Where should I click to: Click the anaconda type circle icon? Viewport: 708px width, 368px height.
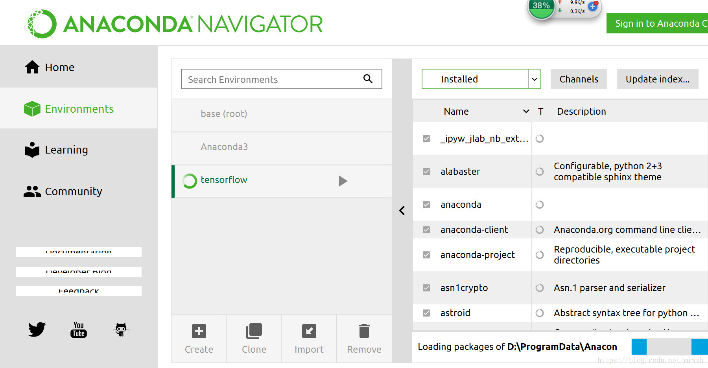[x=540, y=205]
